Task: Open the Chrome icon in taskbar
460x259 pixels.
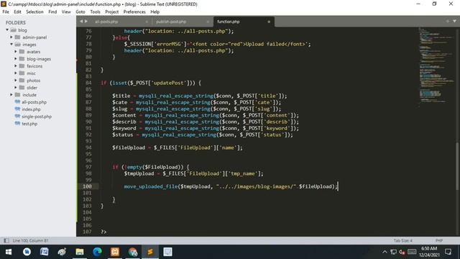Action: point(132,252)
